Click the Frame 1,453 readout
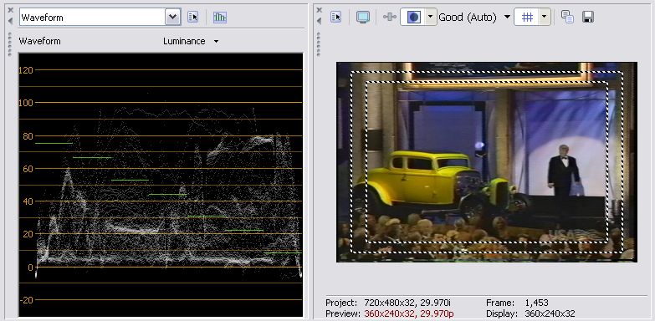This screenshot has height=321, width=655. (x=517, y=303)
